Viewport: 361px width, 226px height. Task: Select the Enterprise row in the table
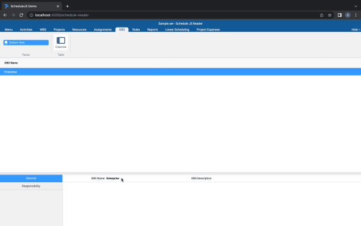pyautogui.click(x=180, y=72)
